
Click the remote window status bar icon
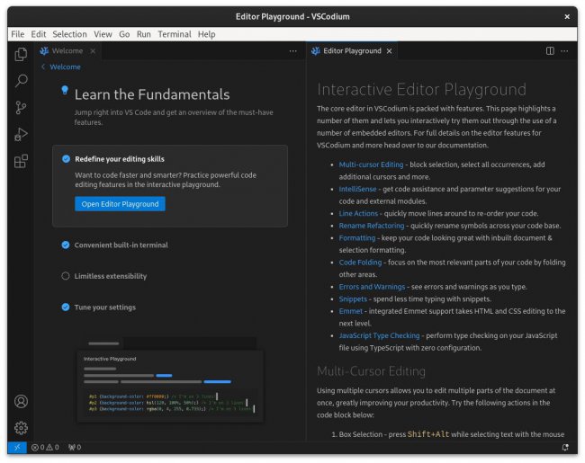pyautogui.click(x=17, y=448)
